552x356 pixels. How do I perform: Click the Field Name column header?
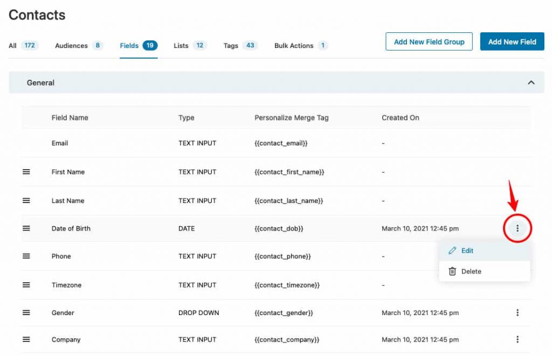click(70, 118)
